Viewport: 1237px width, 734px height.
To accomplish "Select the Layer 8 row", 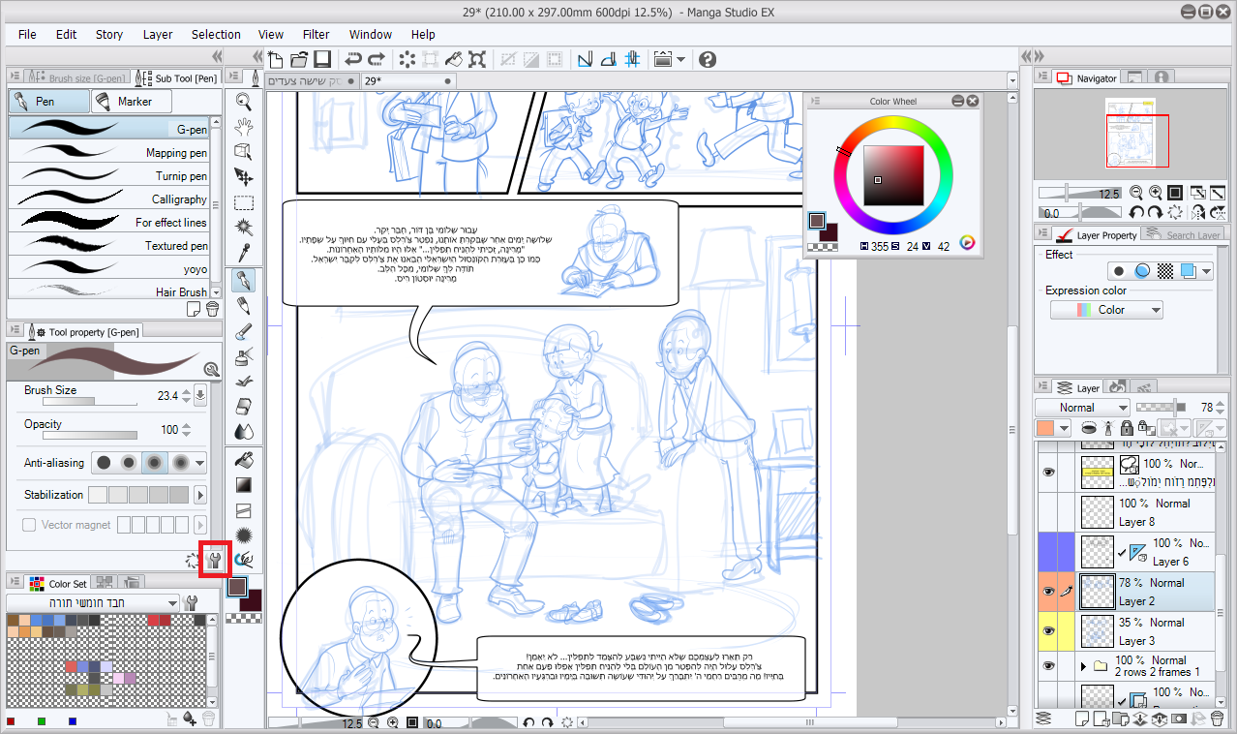I will 1145,512.
